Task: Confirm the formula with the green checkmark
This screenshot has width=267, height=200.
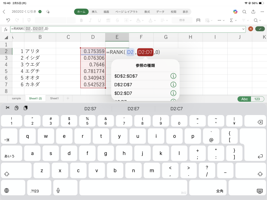Action: click(x=260, y=29)
